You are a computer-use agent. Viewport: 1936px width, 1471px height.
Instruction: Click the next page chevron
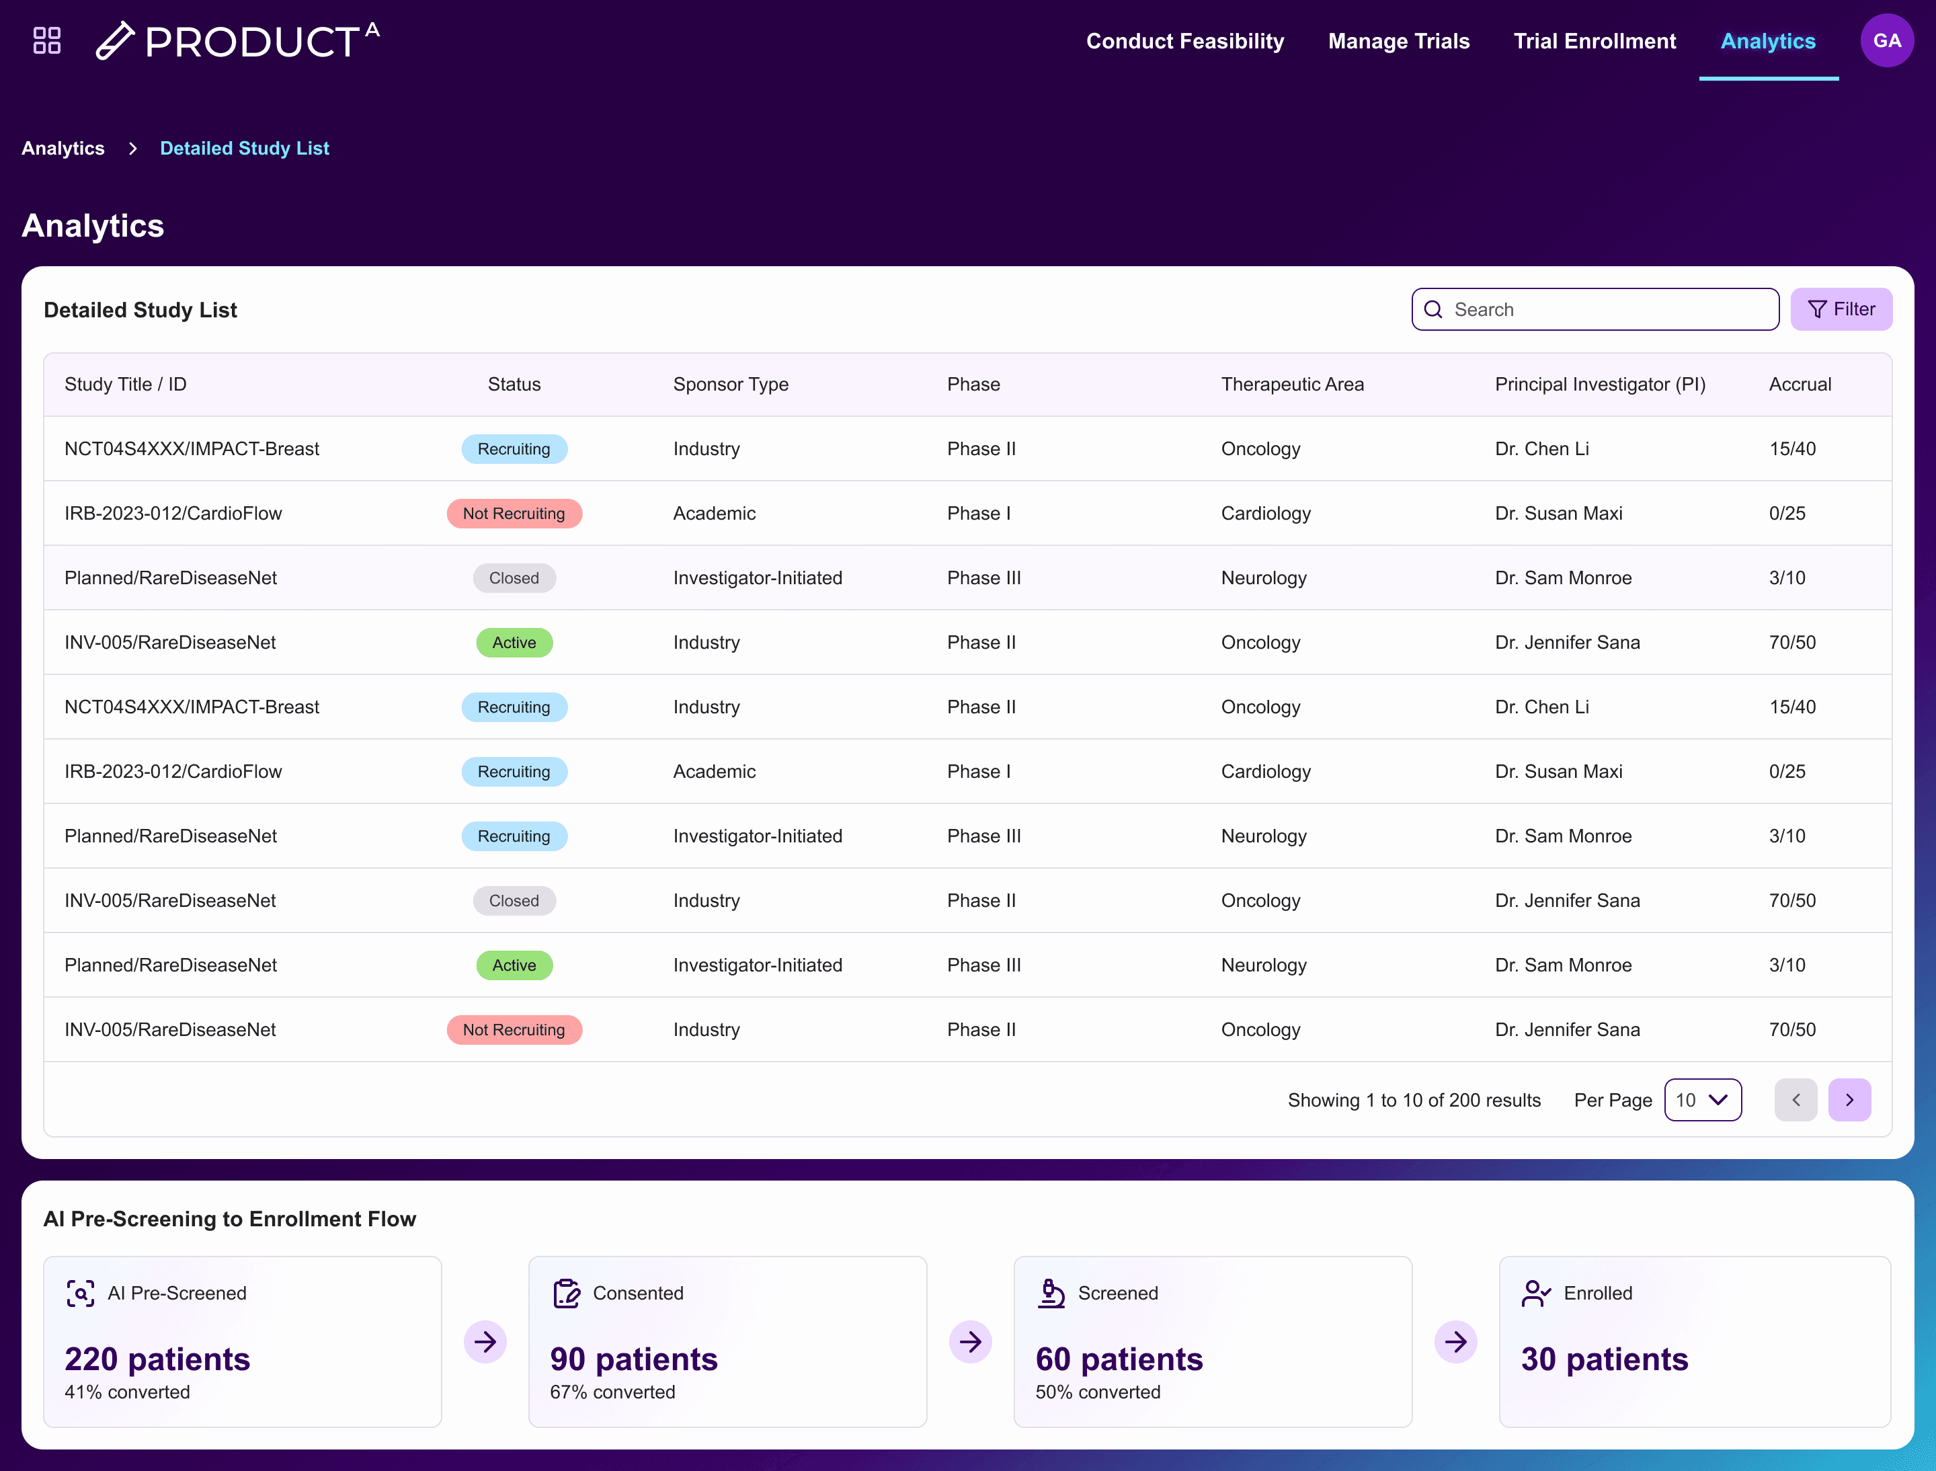[1850, 1100]
